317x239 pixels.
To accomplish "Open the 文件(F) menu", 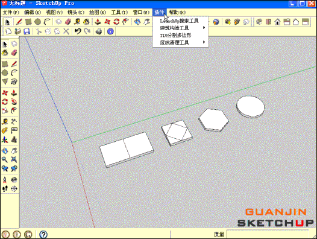I will click(11, 12).
